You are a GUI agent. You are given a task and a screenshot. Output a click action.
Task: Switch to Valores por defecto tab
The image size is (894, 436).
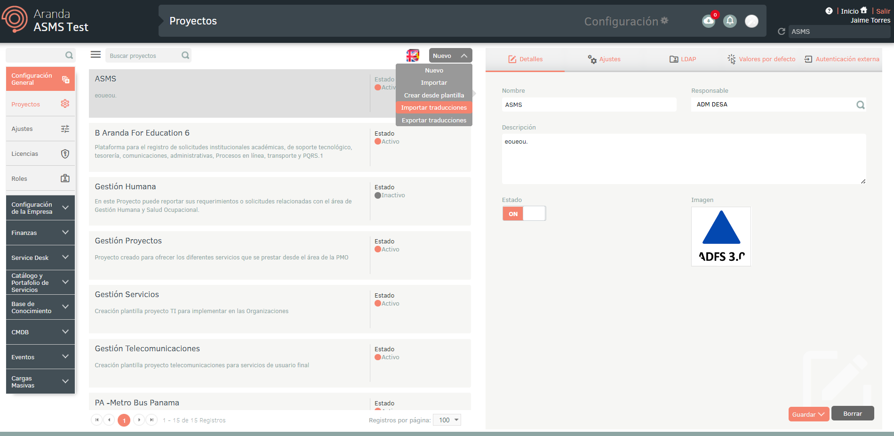point(761,59)
